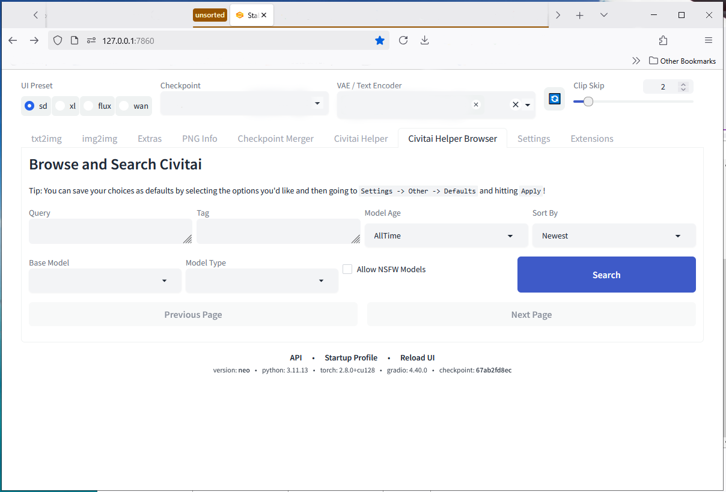Click the Reload UI footer link

(x=417, y=357)
